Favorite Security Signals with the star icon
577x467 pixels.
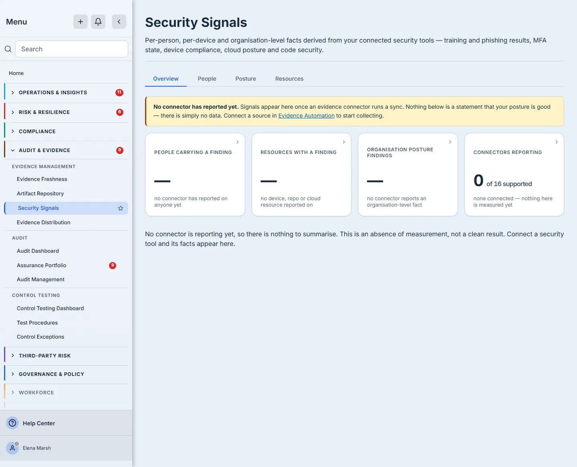(121, 208)
